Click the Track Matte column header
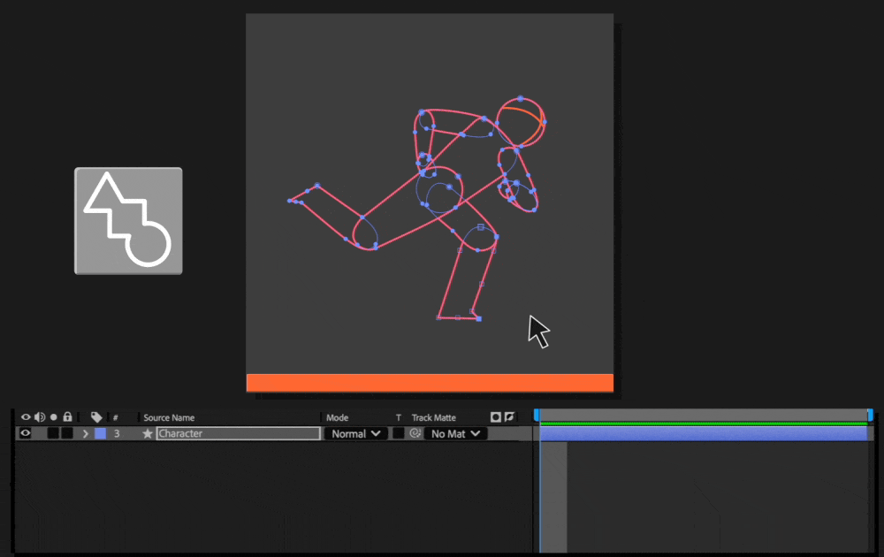 [x=433, y=417]
